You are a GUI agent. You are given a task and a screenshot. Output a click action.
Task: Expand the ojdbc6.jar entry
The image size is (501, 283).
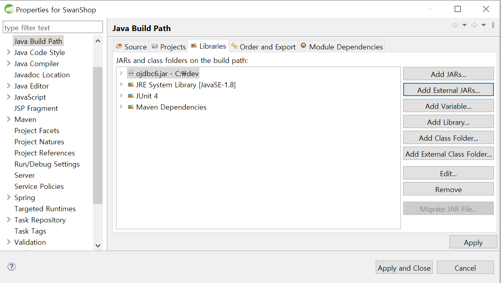121,74
